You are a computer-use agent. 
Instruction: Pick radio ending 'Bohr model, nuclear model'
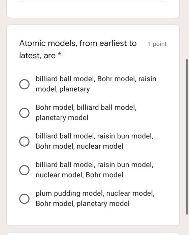coord(24,141)
